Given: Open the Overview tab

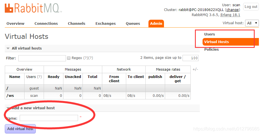Looking at the screenshot, I should [15, 24].
